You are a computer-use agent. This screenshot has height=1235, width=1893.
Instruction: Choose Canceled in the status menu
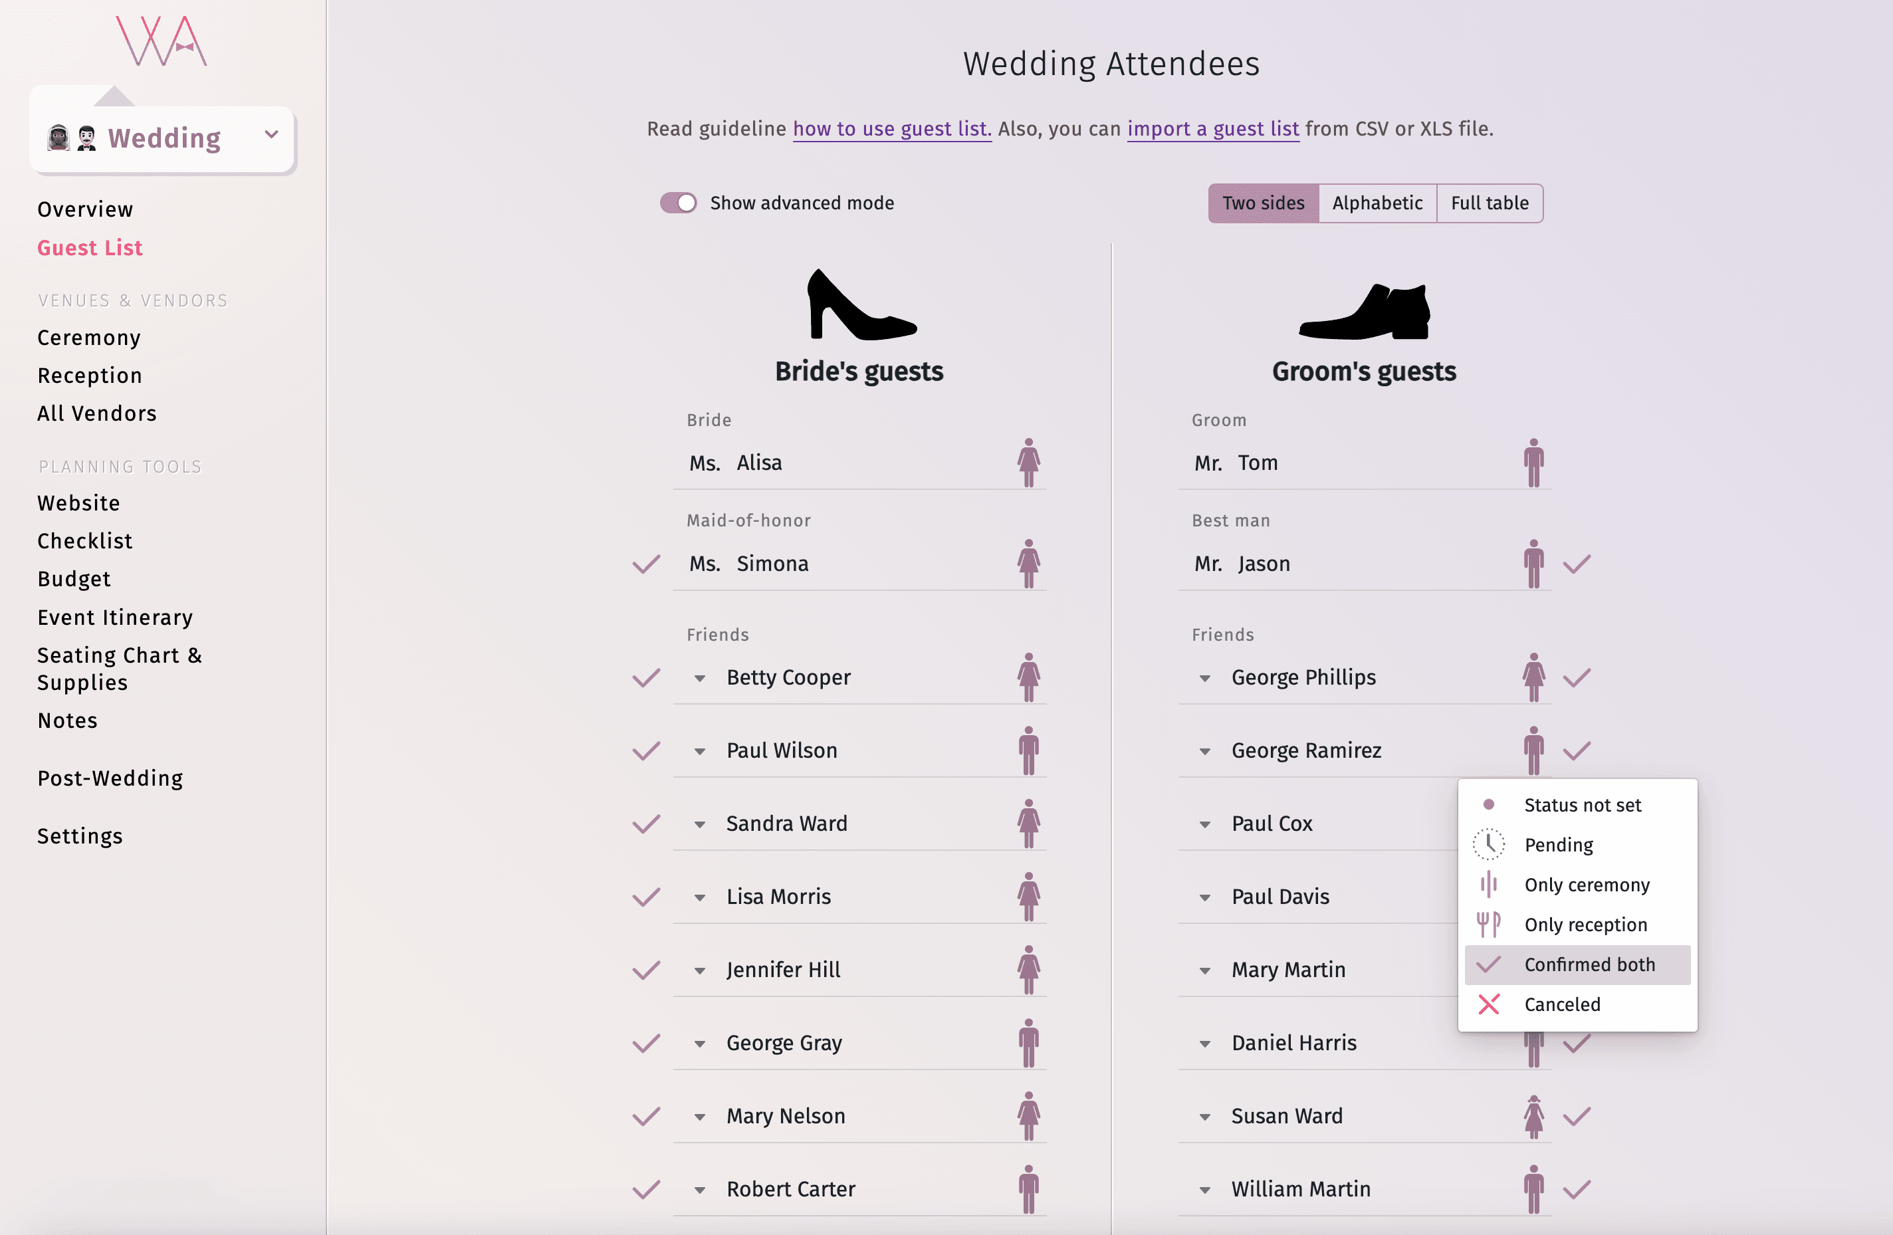coord(1561,1004)
